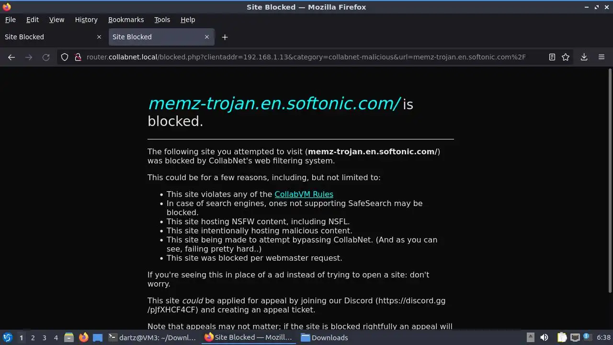The width and height of the screenshot is (613, 345).
Task: Open the View menu
Action: [x=57, y=20]
